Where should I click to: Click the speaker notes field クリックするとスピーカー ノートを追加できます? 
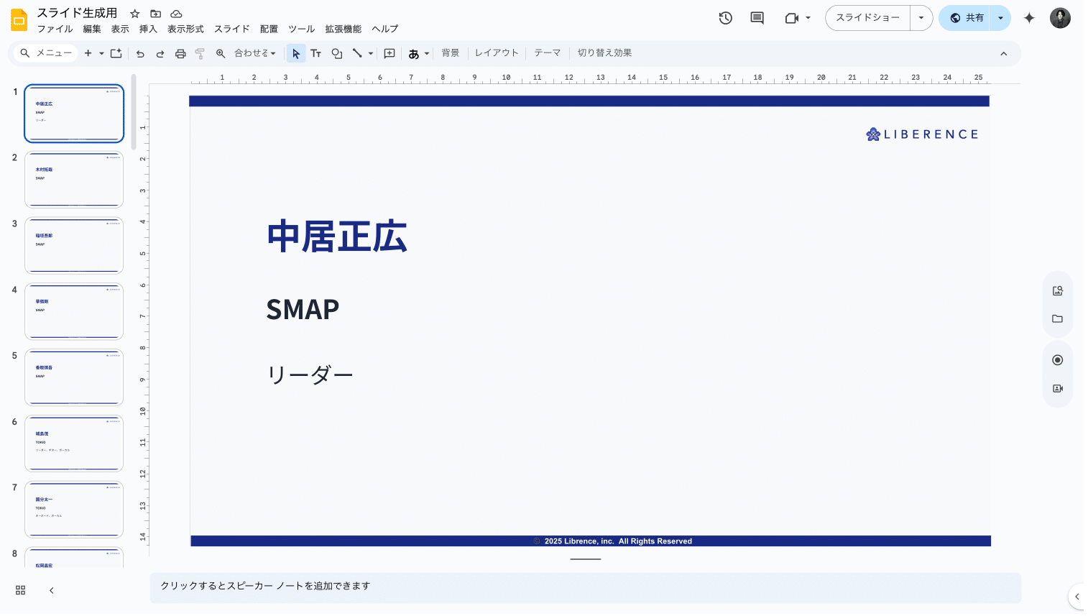click(x=586, y=587)
